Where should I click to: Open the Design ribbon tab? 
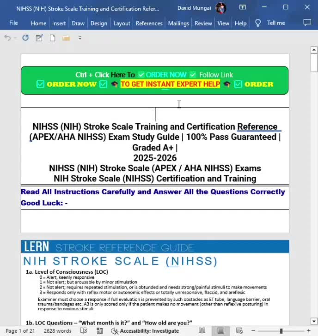99,23
